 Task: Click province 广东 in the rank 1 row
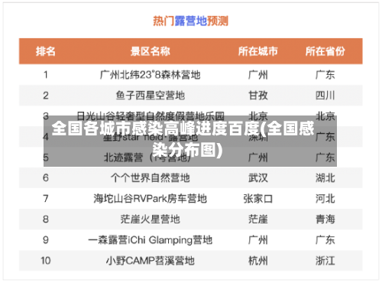pos(325,75)
